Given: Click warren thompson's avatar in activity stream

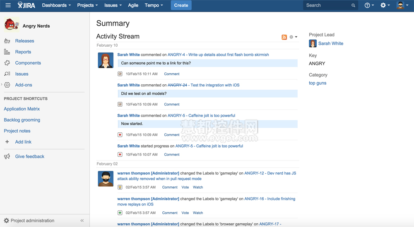Looking at the screenshot, I should pos(106,179).
